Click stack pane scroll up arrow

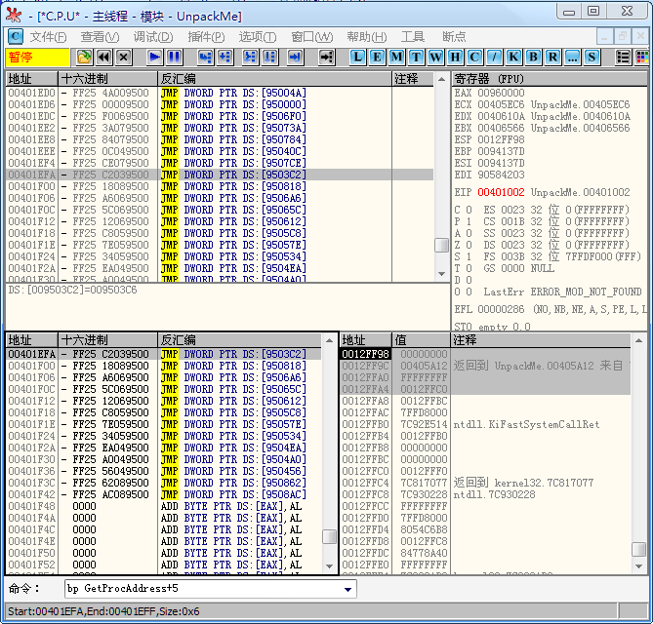click(638, 340)
